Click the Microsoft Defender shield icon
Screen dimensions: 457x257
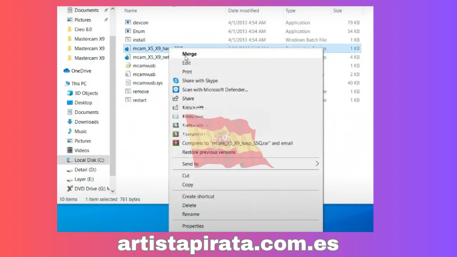click(x=176, y=90)
